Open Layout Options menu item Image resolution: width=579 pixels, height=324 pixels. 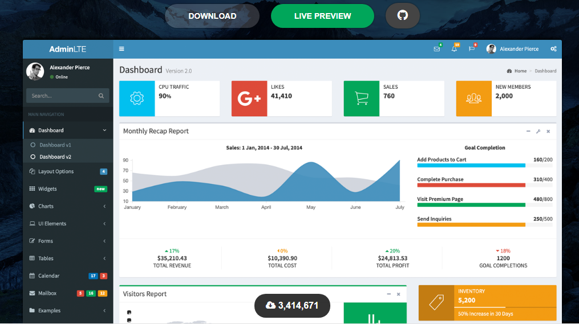point(68,171)
